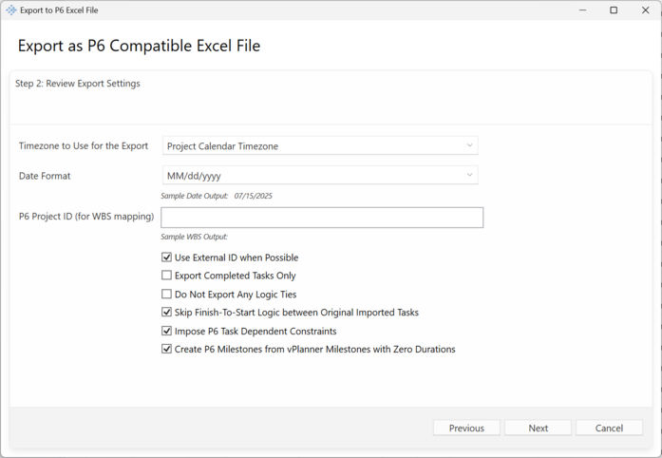Cancel the export wizard
Viewport: 662px width, 458px height.
coord(609,429)
